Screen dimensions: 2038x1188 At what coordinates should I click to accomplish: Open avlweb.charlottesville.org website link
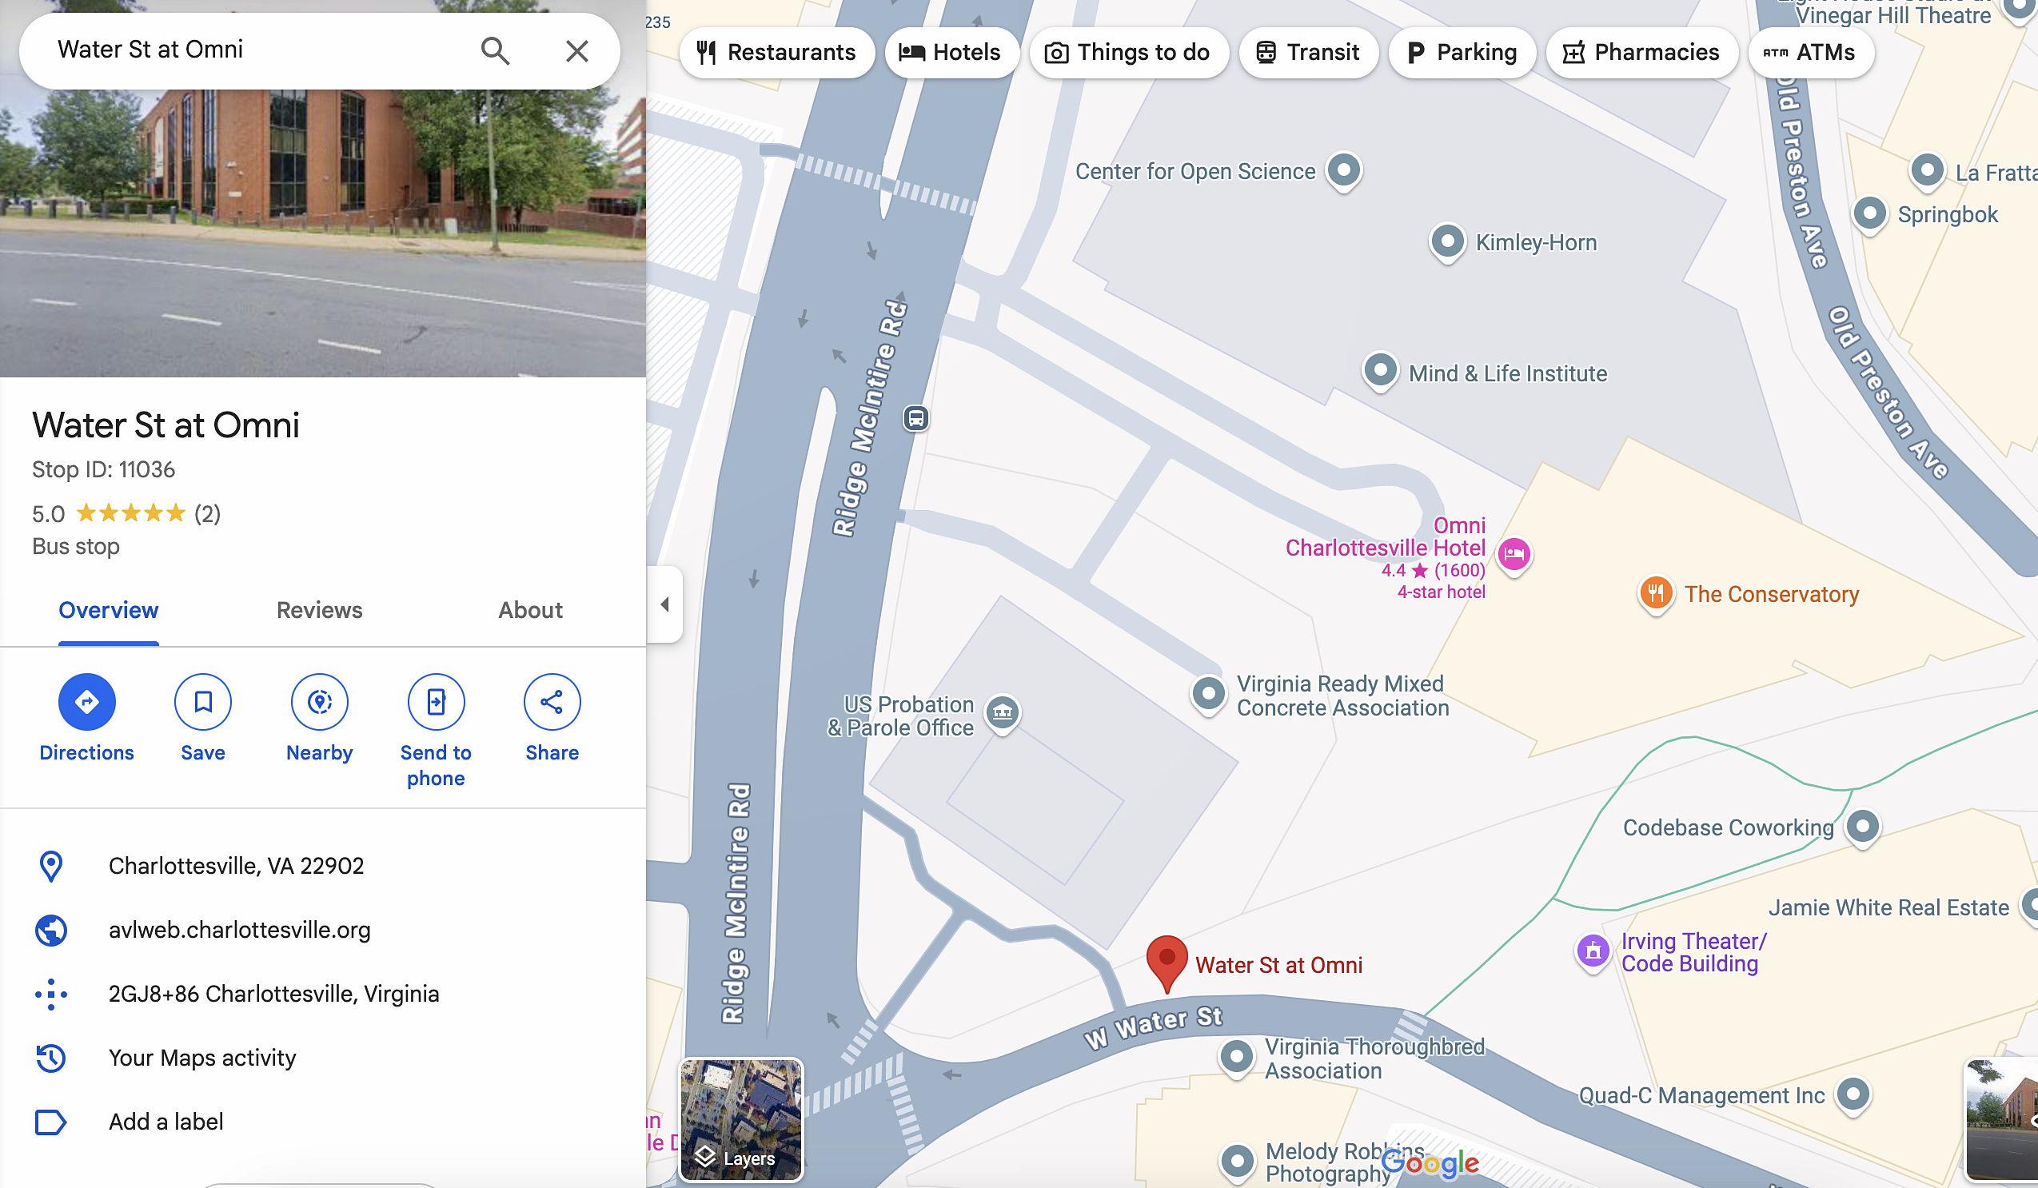point(239,930)
